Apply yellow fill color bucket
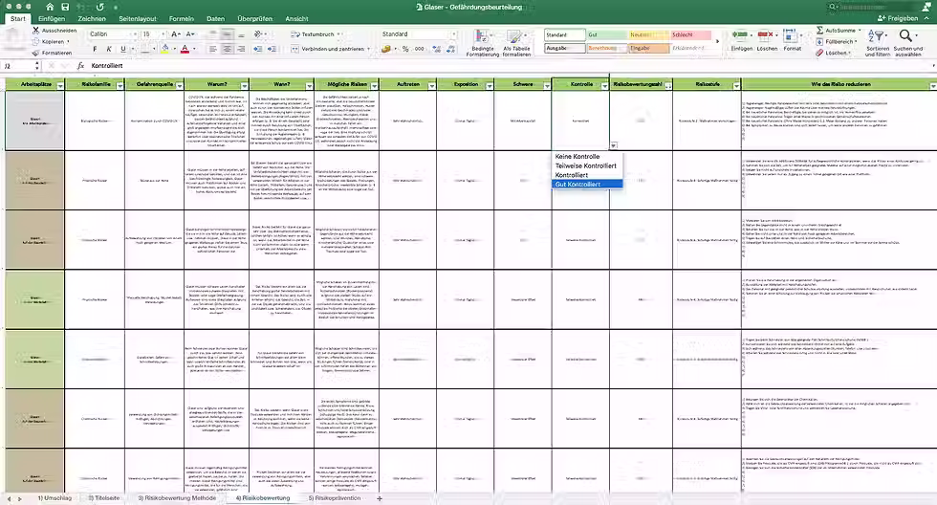937x505 pixels. point(164,49)
